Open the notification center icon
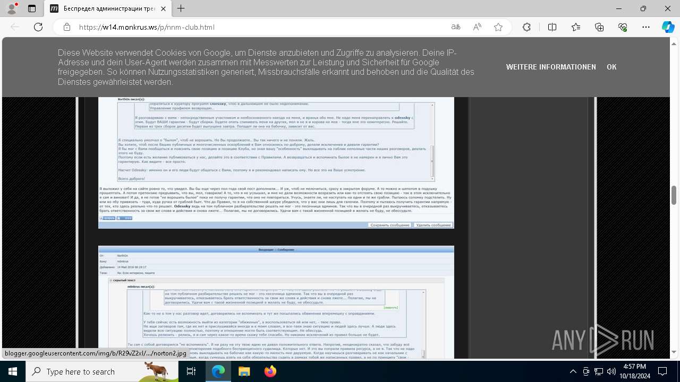Screen dimensions: 680x382 (x=662, y=371)
